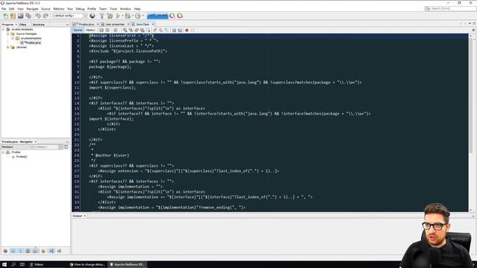Open the Edit menu
The height and width of the screenshot is (268, 477).
(x=12, y=9)
